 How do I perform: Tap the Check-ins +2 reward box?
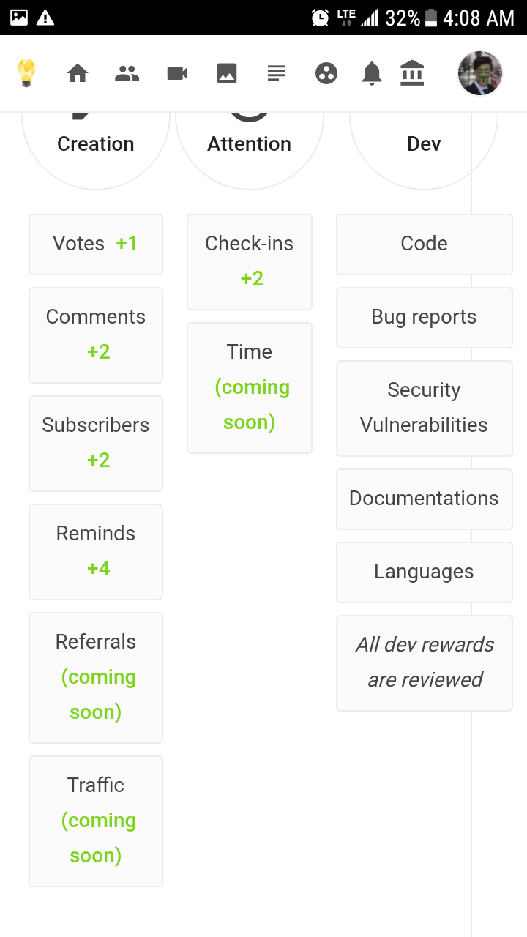pyautogui.click(x=250, y=261)
